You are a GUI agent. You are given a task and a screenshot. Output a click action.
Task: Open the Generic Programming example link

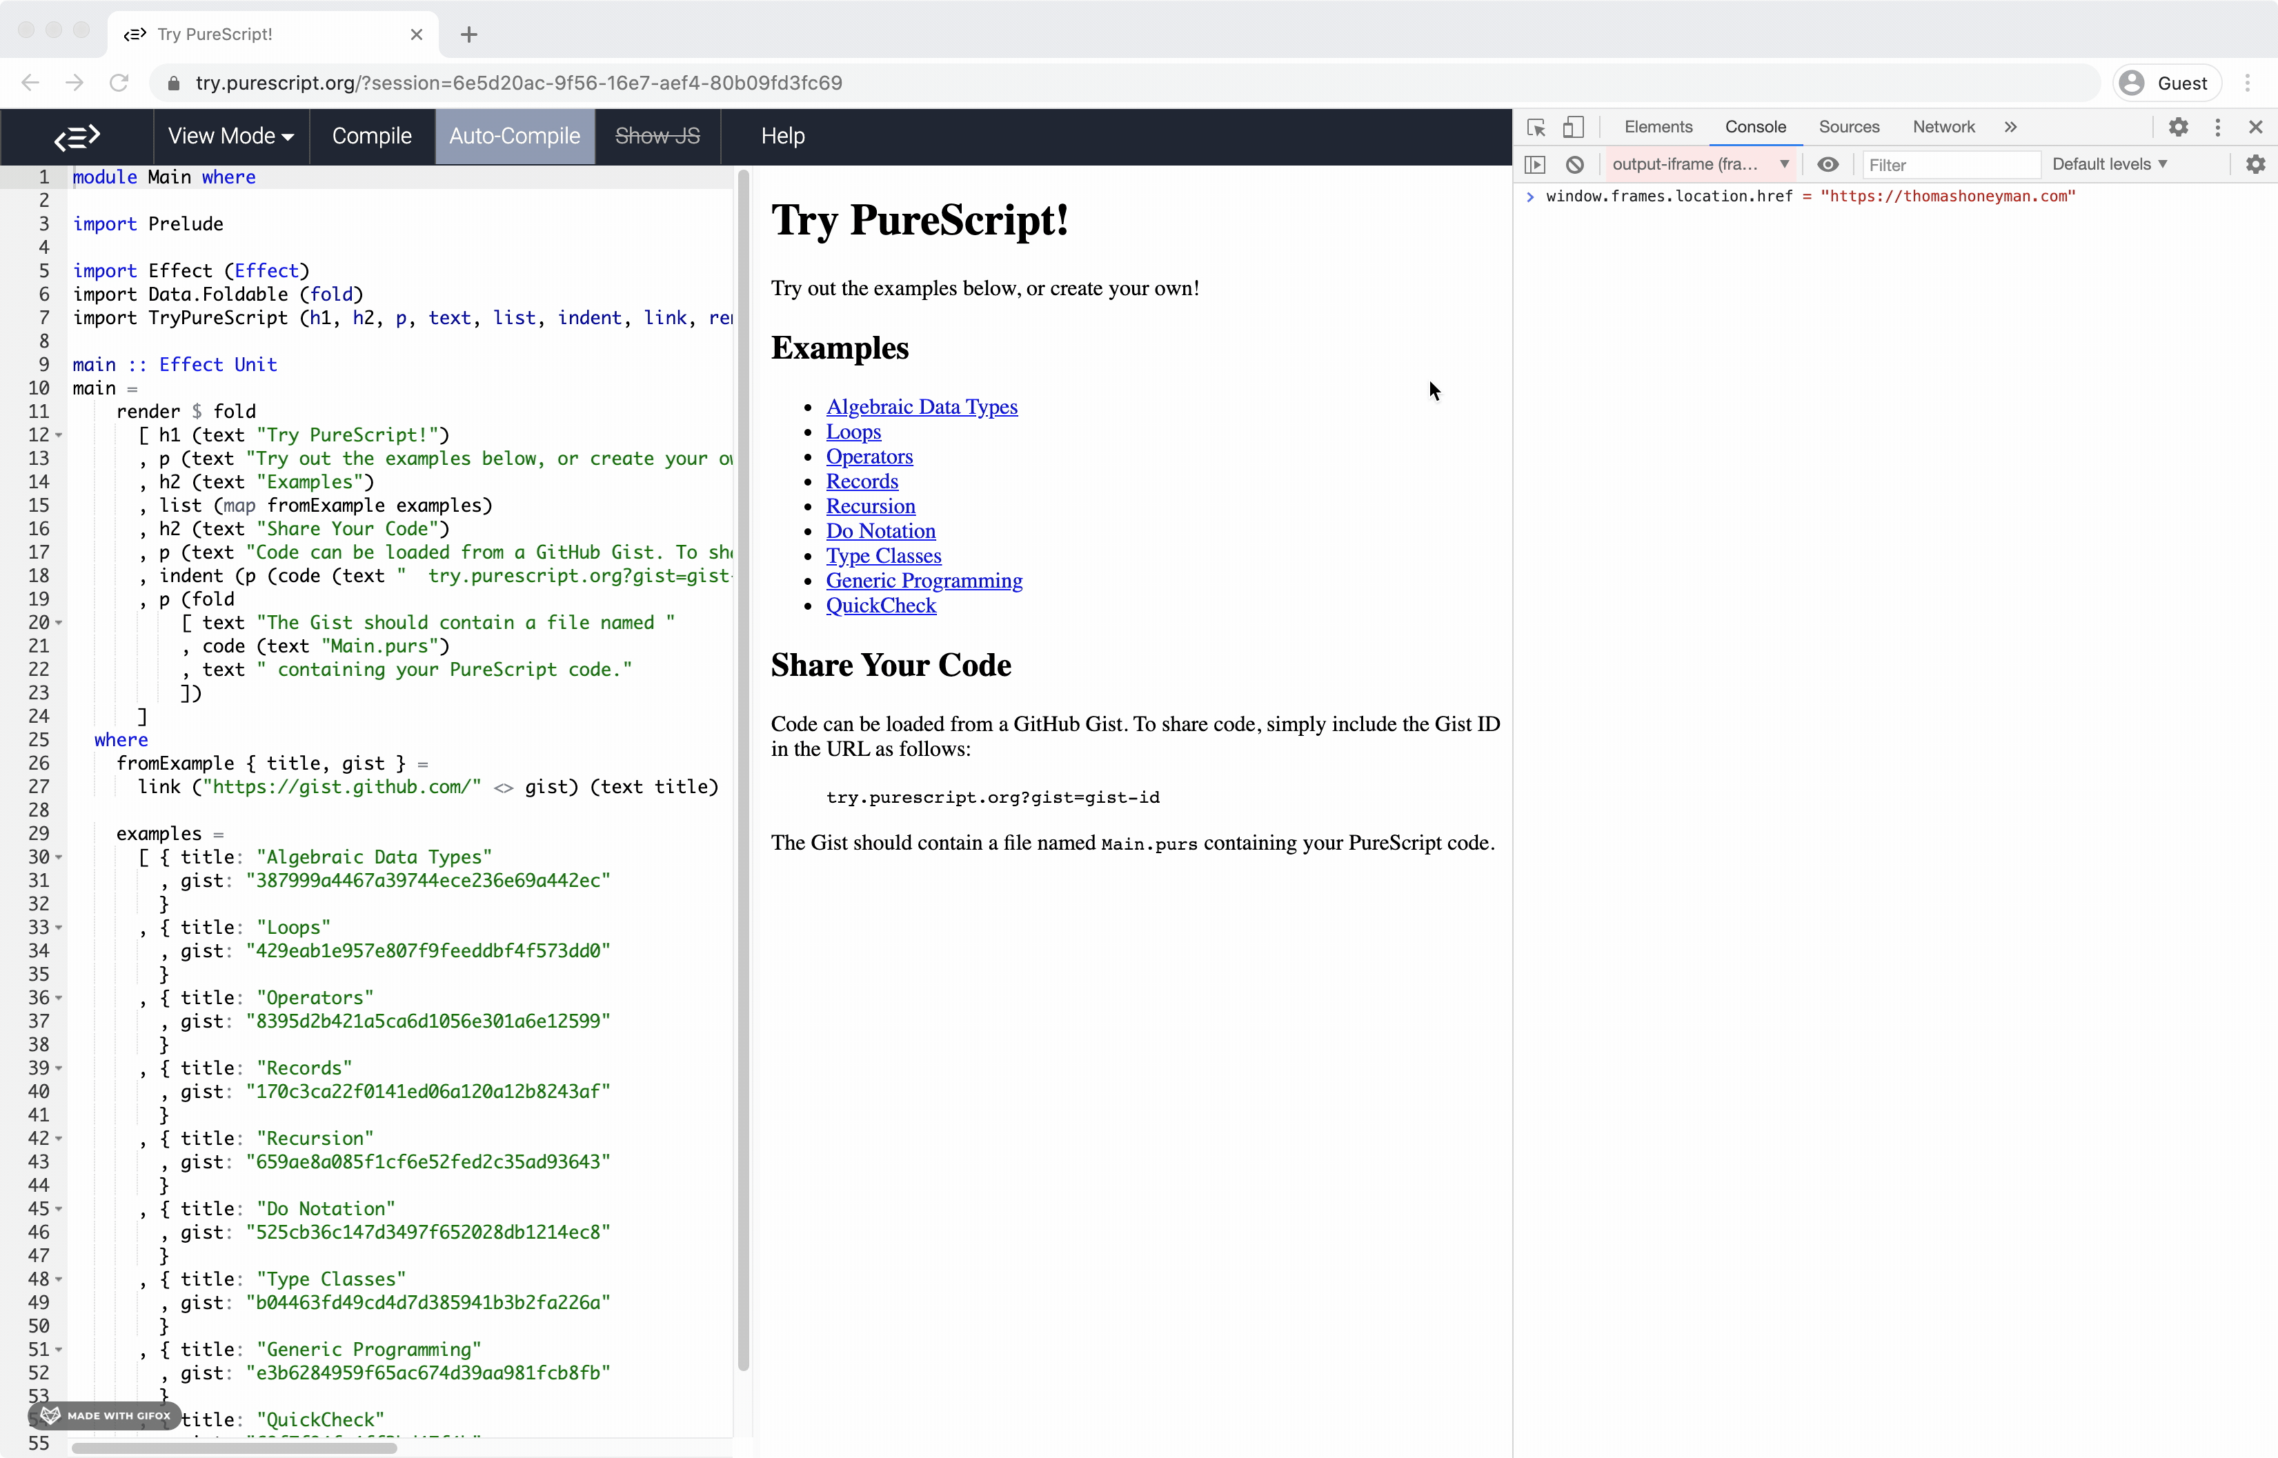pos(924,580)
